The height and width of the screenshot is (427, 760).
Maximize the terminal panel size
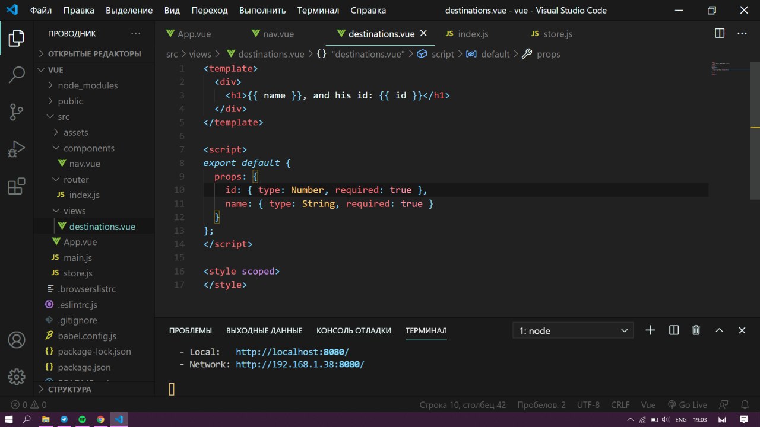719,330
